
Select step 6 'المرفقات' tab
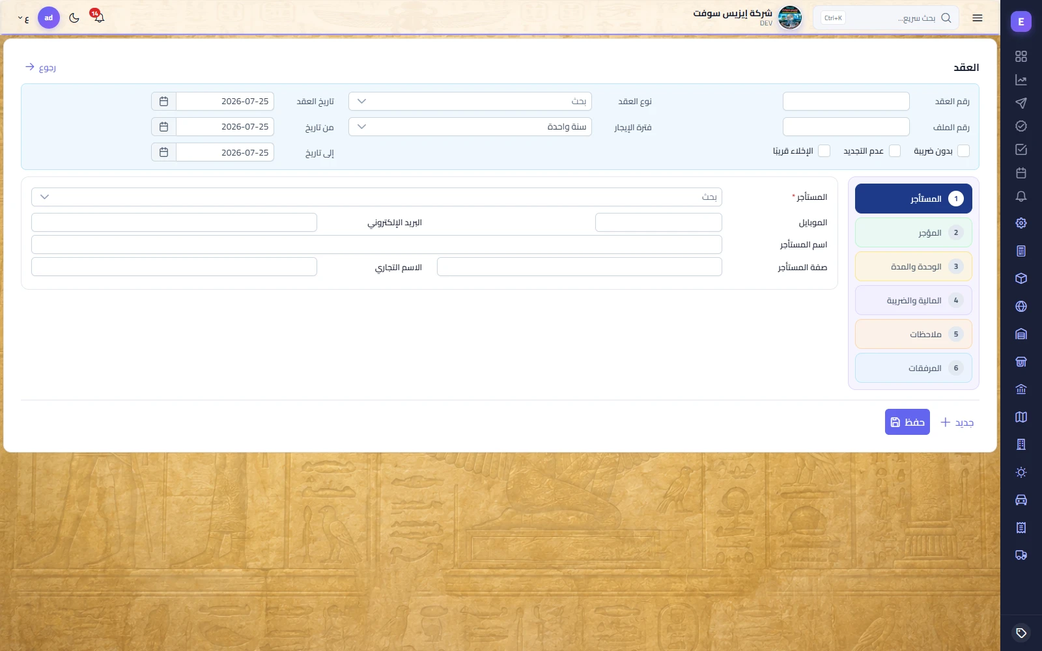pos(913,368)
